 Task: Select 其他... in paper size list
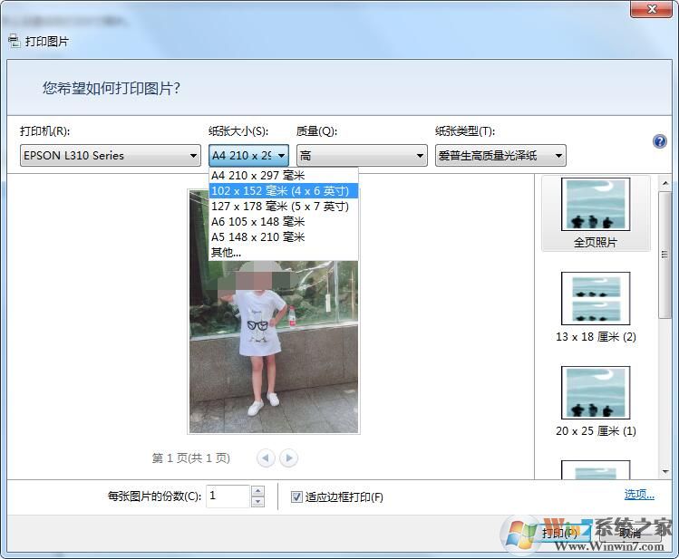pyautogui.click(x=227, y=253)
